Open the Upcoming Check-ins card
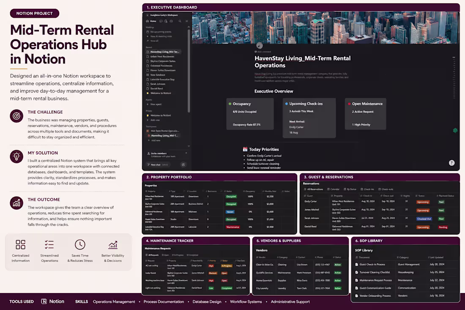This screenshot has height=310, width=465. [309, 118]
